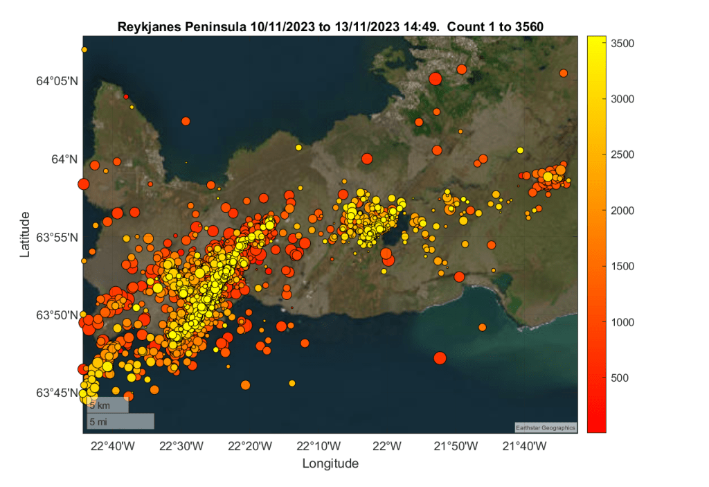709x487 pixels.
Task: Click the 64°N latitude tick label
Action: [64, 159]
